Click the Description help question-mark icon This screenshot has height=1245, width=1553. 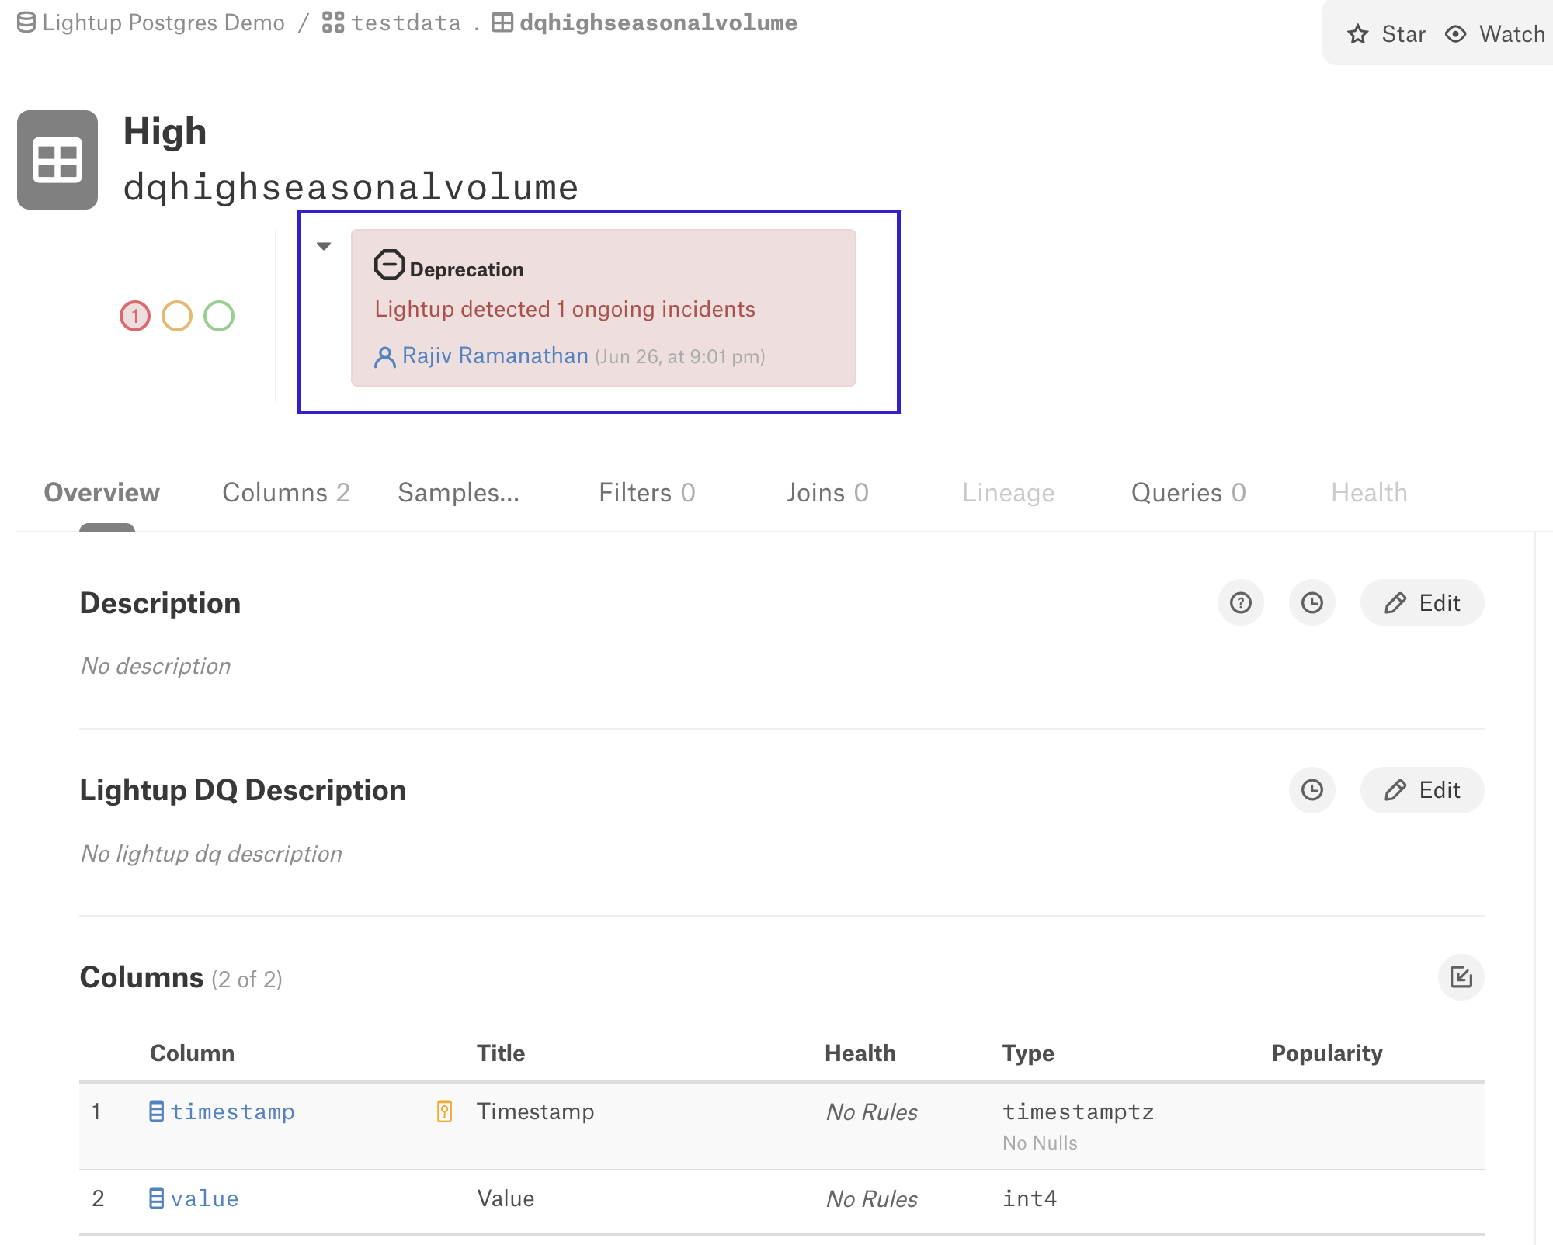[1240, 603]
